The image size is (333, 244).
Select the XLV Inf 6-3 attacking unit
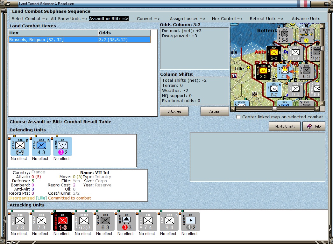pos(105,222)
